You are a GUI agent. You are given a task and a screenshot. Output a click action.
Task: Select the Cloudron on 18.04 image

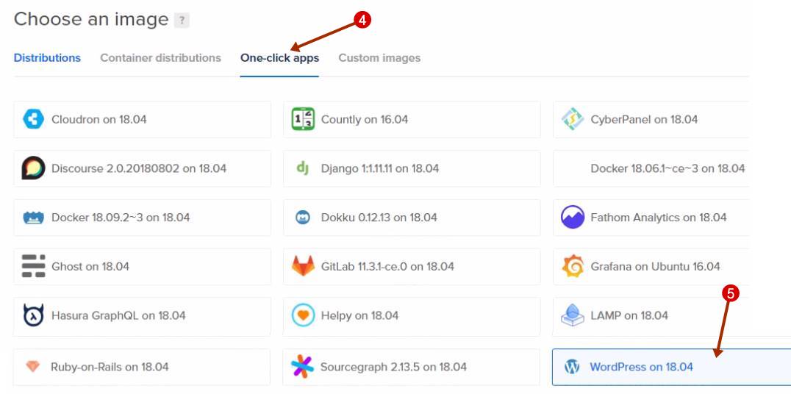tap(143, 120)
